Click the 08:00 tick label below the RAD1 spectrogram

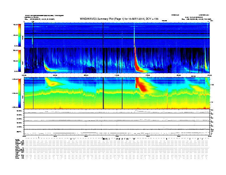coord(86,75)
